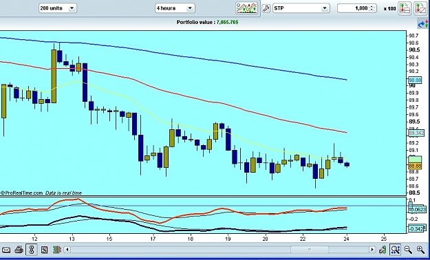Viewport: 430px width, 260px height.
Task: Click the 89.342 price label on the axis
Action: 416,133
